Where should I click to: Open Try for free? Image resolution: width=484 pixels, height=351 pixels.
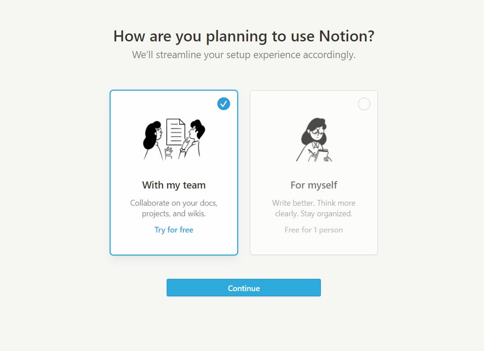[173, 229]
